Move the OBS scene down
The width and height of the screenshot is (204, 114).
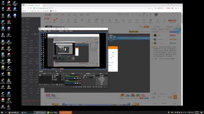[46, 85]
